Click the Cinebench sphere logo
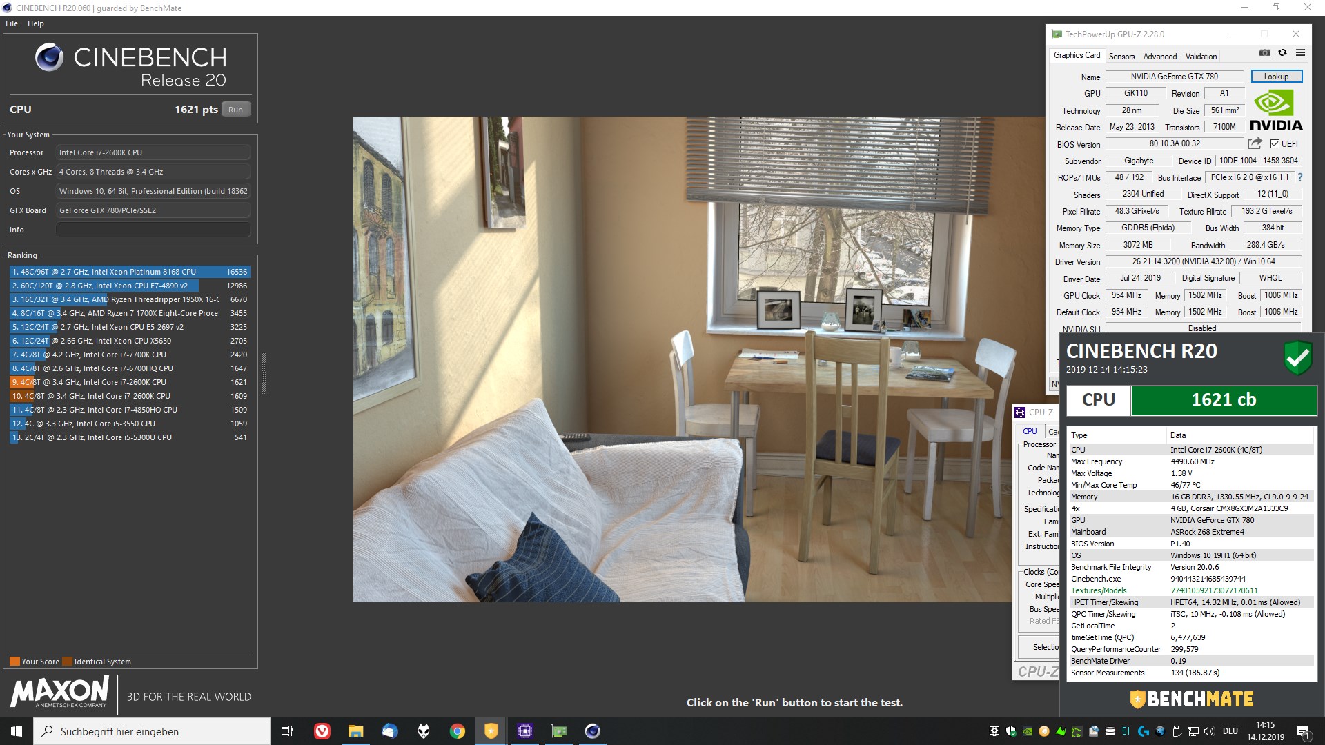Viewport: 1325px width, 745px height. click(50, 57)
